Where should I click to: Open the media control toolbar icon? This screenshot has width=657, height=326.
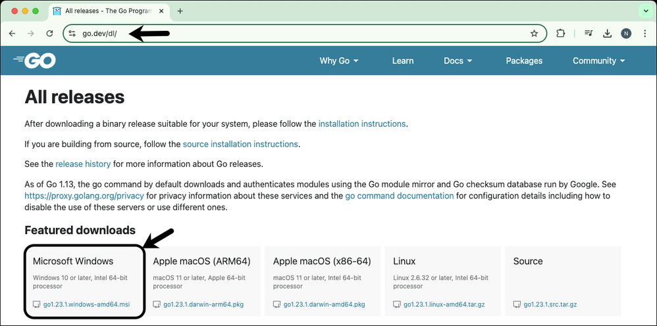tap(589, 34)
